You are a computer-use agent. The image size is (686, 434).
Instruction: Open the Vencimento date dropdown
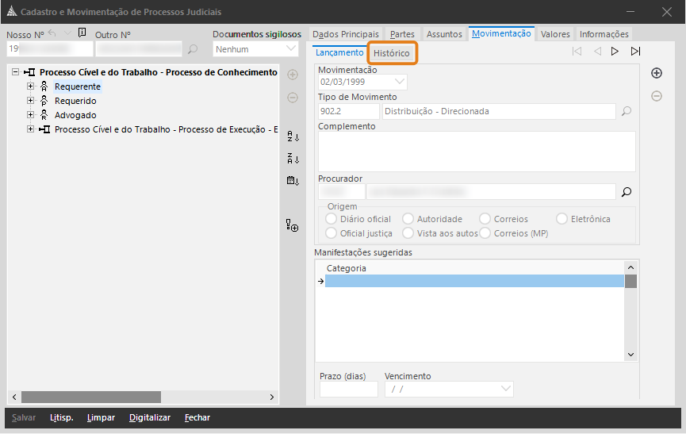click(x=506, y=389)
